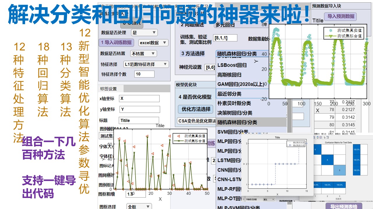373x209 pixels.
Task: Click the x轴坐标 input field
Action: click(x=139, y=98)
